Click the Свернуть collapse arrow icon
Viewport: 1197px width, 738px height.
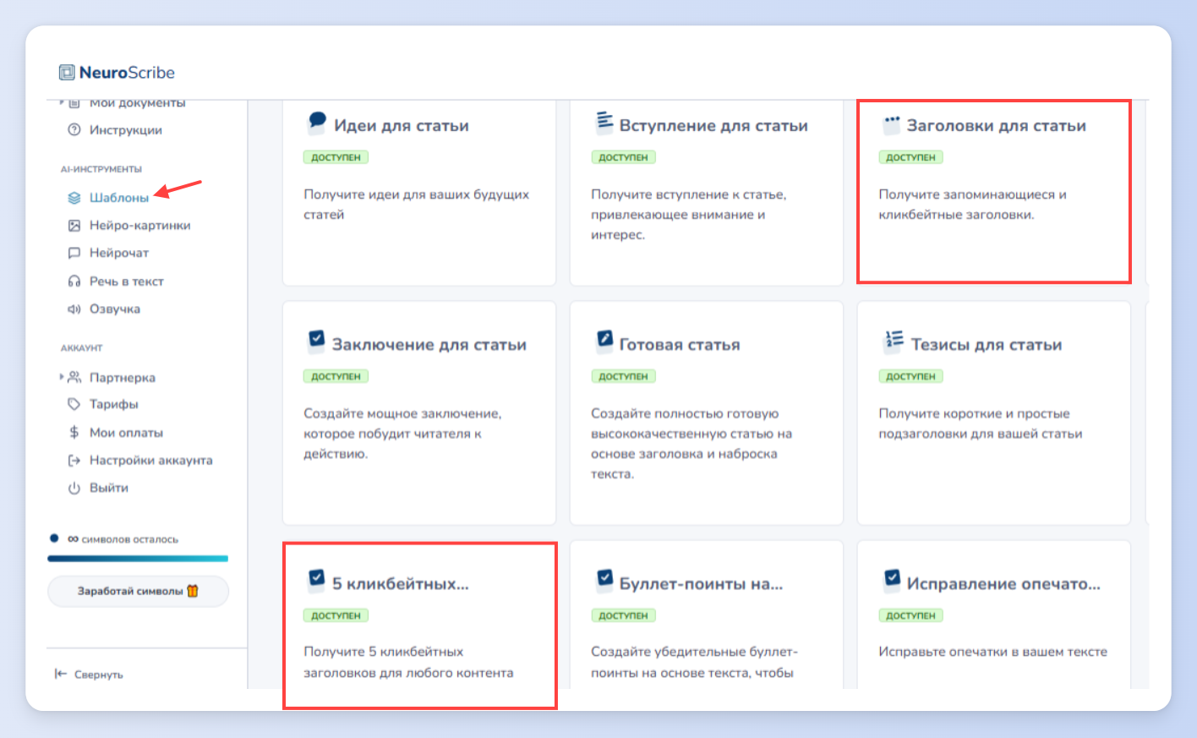click(x=61, y=674)
